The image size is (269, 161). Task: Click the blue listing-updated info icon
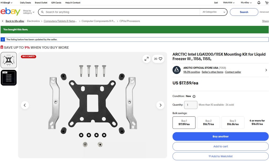click(x=3, y=39)
